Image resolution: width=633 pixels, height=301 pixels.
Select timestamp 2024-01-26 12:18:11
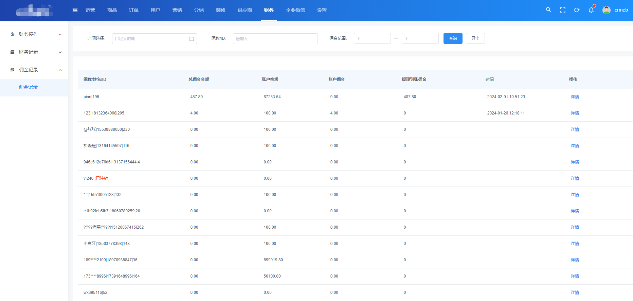[506, 113]
